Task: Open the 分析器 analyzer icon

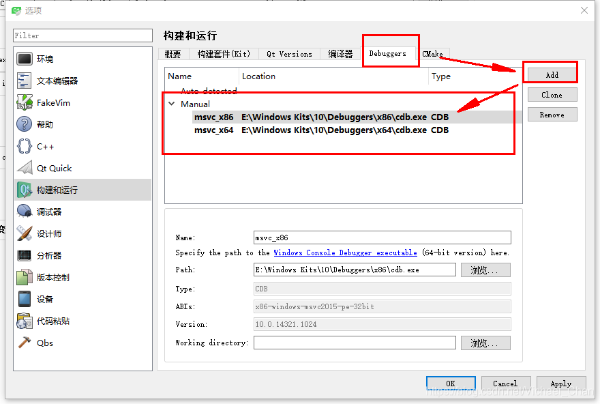Action: coord(25,255)
